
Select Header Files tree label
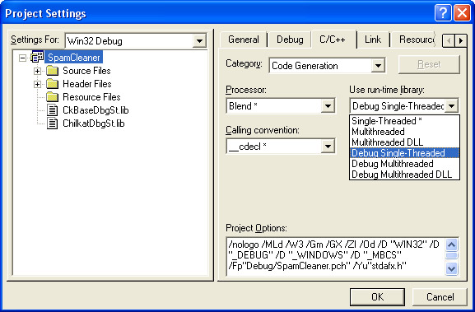87,84
